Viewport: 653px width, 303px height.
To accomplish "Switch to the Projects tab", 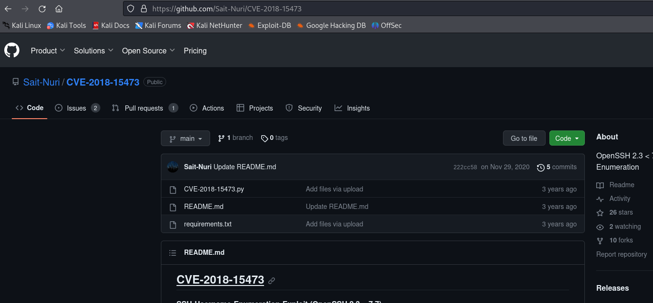I will click(x=255, y=108).
